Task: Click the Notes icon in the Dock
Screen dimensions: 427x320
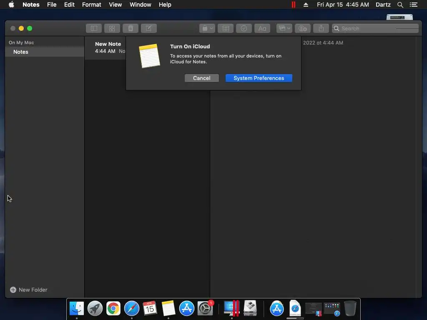Action: [168, 308]
